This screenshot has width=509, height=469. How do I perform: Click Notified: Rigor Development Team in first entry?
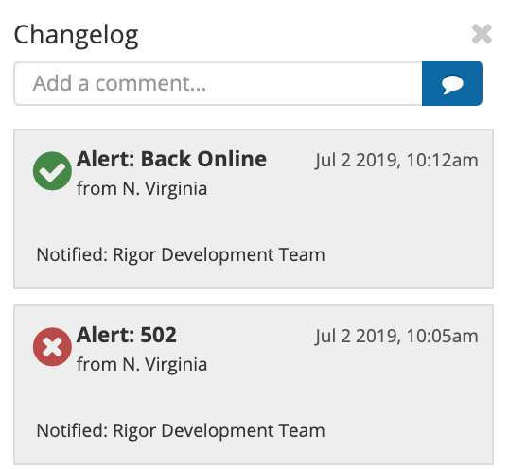click(x=181, y=255)
